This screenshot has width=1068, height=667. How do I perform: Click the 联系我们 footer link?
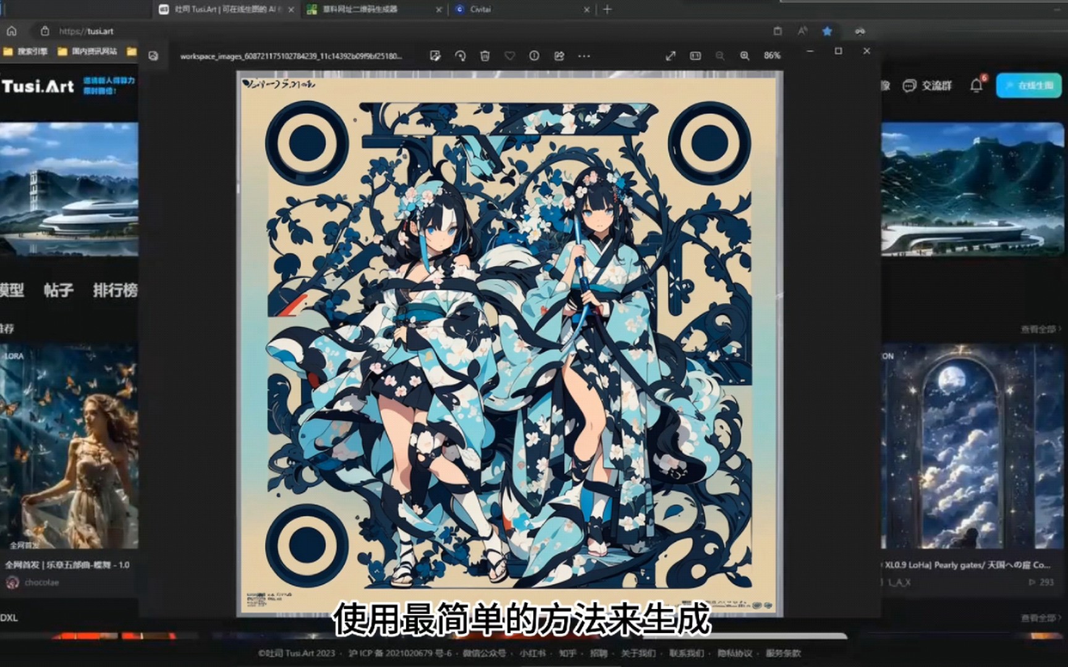(686, 653)
